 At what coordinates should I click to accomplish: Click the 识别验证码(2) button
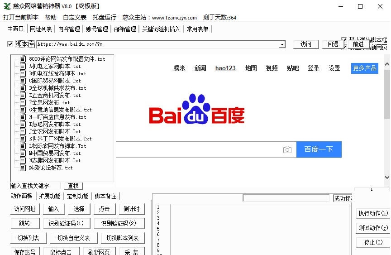point(119,224)
